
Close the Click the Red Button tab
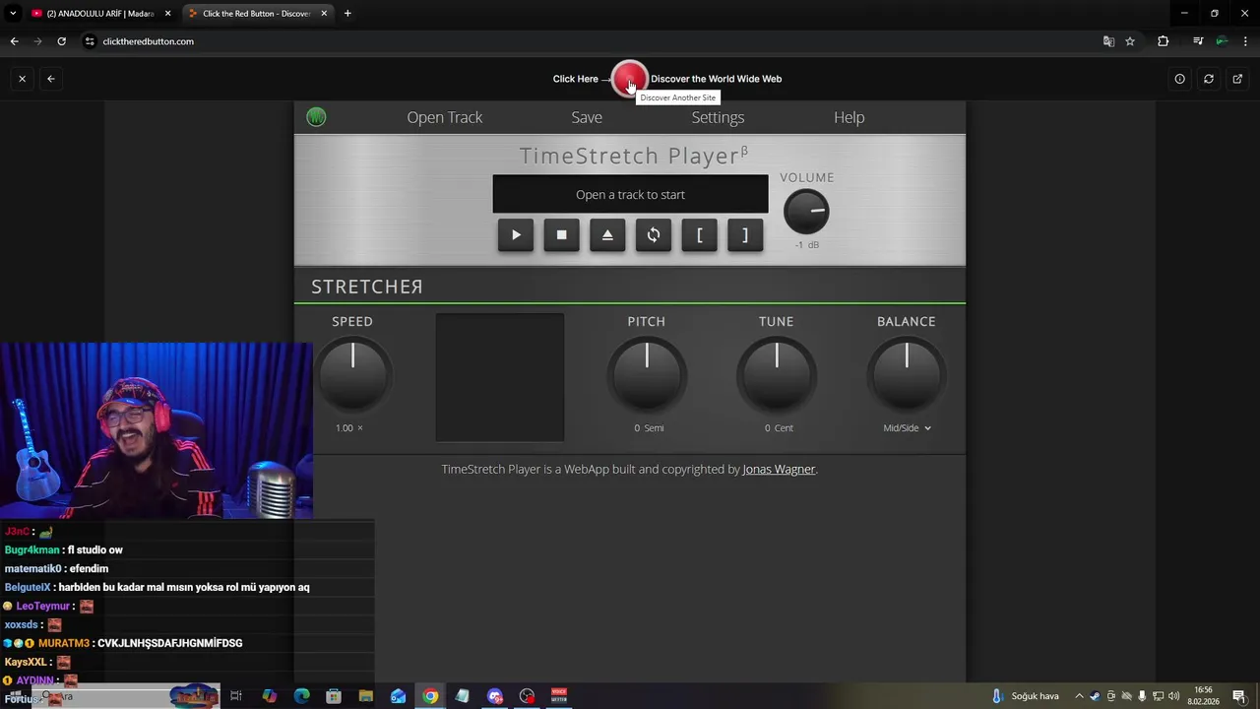[x=324, y=14]
